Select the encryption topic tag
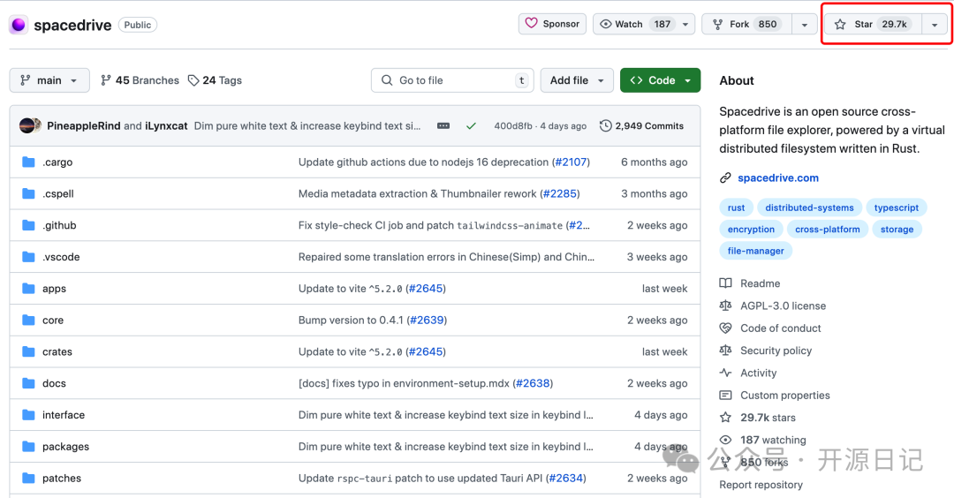The width and height of the screenshot is (954, 498). [751, 230]
